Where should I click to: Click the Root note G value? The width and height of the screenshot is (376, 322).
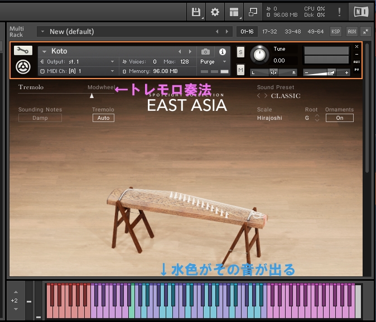point(307,118)
